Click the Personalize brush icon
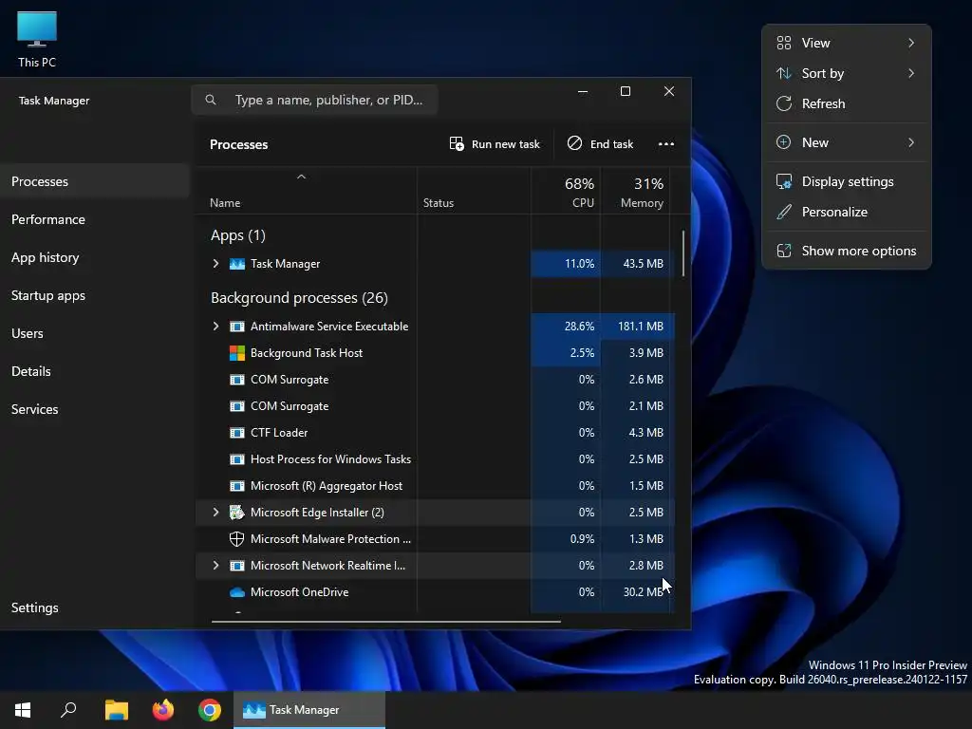 tap(783, 212)
